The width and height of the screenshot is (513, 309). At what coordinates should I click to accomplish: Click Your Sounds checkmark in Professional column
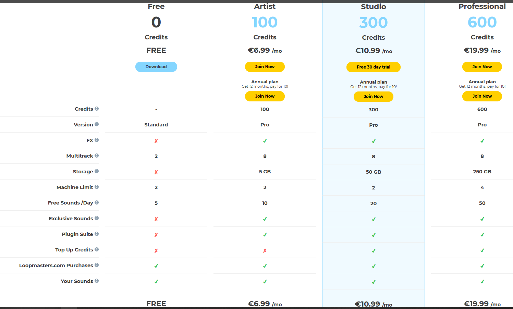(482, 282)
